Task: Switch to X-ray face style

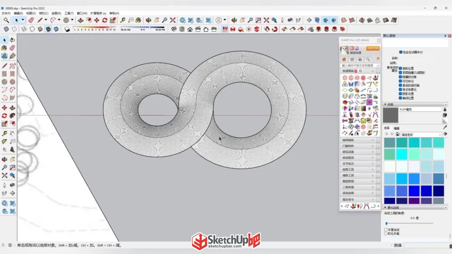Action: pyautogui.click(x=6, y=29)
